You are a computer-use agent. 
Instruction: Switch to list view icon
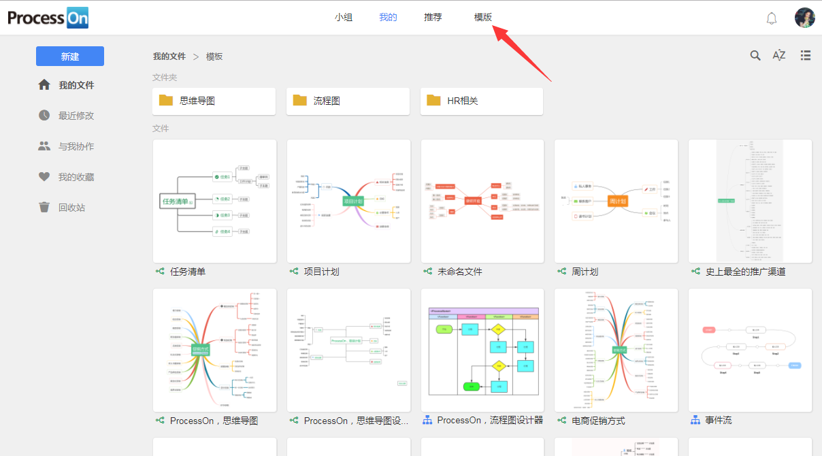click(x=806, y=56)
